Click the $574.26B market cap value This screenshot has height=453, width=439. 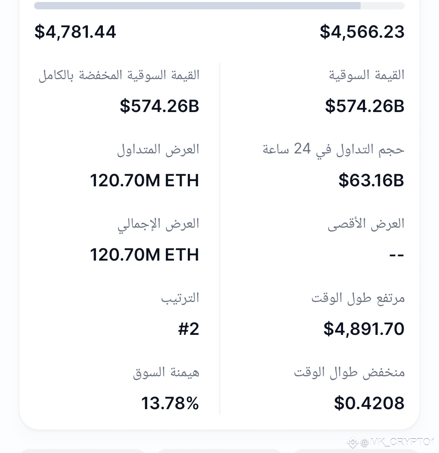click(x=365, y=106)
